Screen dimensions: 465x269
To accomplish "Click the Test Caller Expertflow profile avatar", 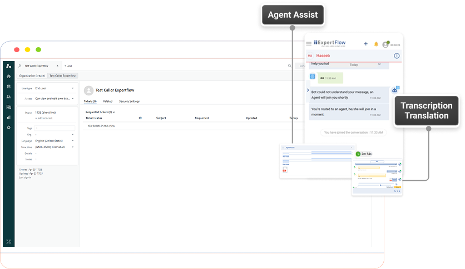I will click(88, 90).
